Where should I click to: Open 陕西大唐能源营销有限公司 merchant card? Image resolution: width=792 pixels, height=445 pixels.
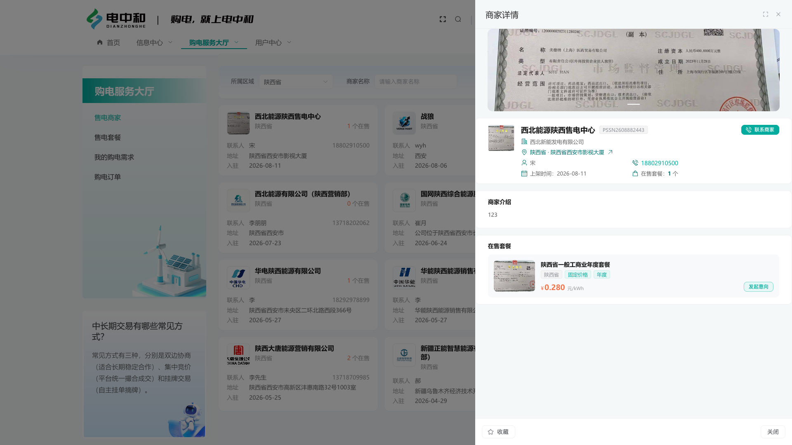tap(298, 374)
